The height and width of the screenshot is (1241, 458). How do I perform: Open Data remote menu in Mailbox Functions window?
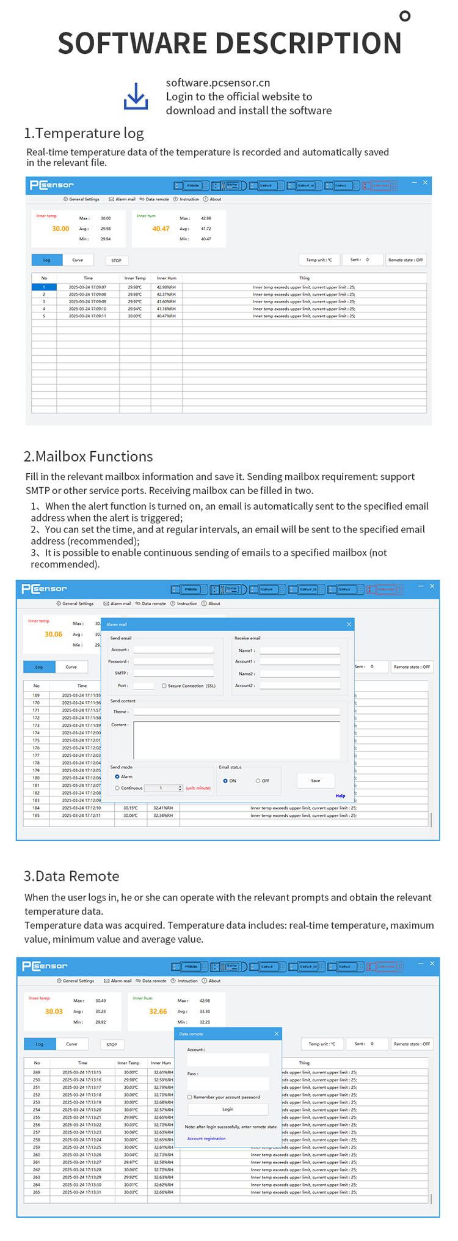(151, 603)
